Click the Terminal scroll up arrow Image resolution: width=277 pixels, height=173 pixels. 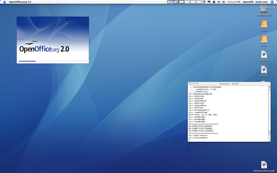(269, 136)
